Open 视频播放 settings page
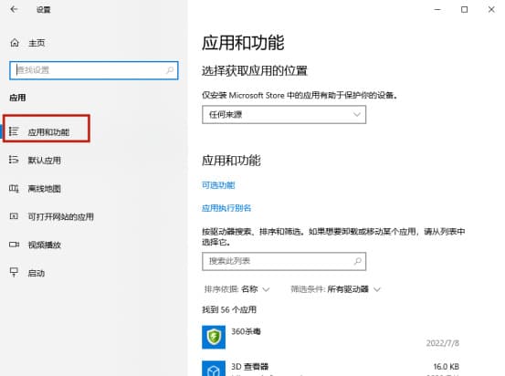This screenshot has height=376, width=505. pyautogui.click(x=45, y=245)
